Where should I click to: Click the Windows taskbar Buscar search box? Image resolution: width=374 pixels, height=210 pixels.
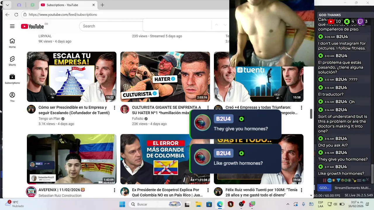pos(155,204)
